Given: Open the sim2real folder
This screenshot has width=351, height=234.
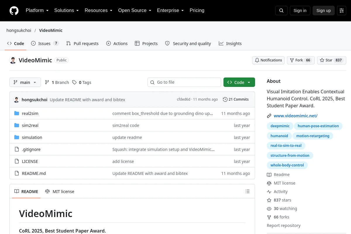Looking at the screenshot, I should [30, 125].
